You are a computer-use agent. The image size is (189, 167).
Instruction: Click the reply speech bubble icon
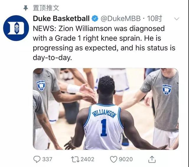click(37, 159)
